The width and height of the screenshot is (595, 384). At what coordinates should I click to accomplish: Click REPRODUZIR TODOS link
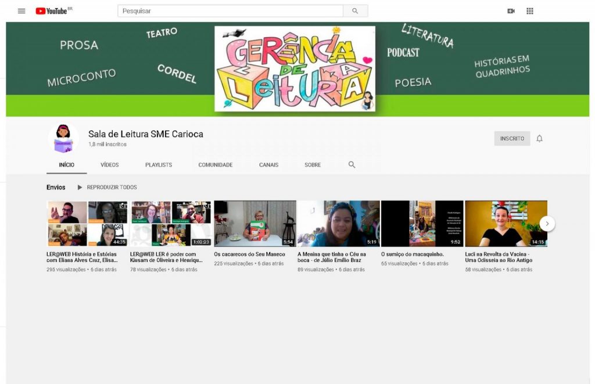112,188
